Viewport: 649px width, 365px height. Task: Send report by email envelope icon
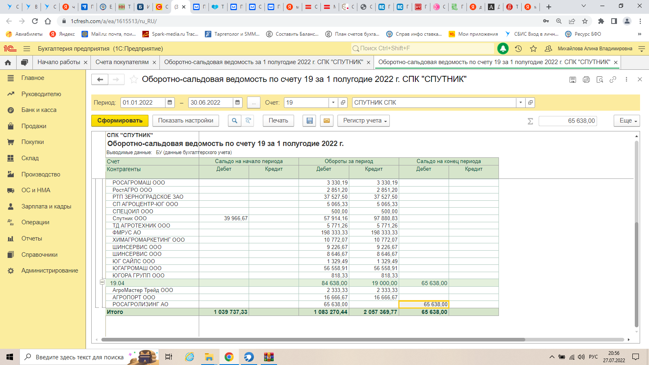coord(327,120)
